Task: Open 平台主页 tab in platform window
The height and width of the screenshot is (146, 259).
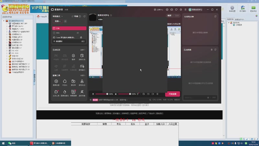Action: 42,17
